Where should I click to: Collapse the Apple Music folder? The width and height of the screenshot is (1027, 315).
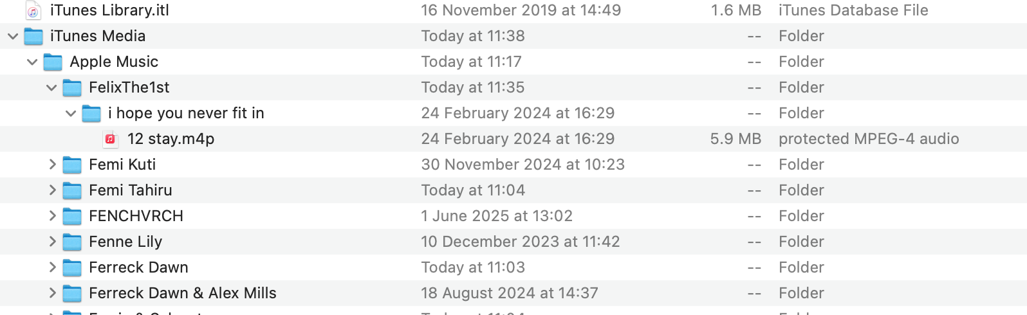coord(32,62)
